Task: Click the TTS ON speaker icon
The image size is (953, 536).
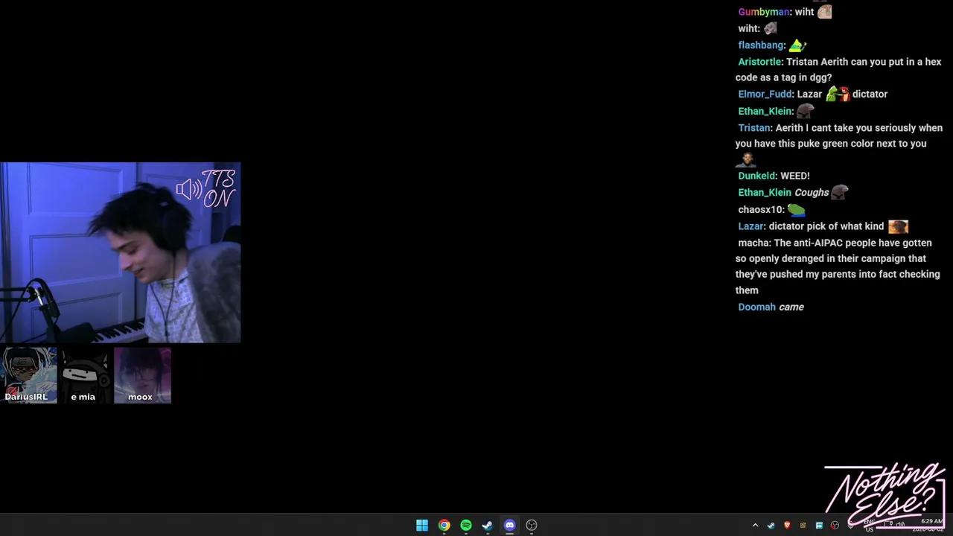Action: point(188,190)
